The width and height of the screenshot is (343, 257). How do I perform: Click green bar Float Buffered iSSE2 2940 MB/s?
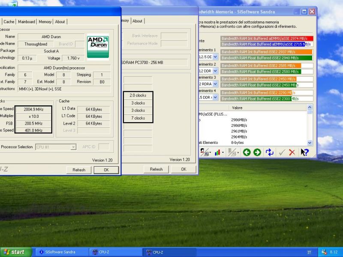pyautogui.click(x=266, y=58)
